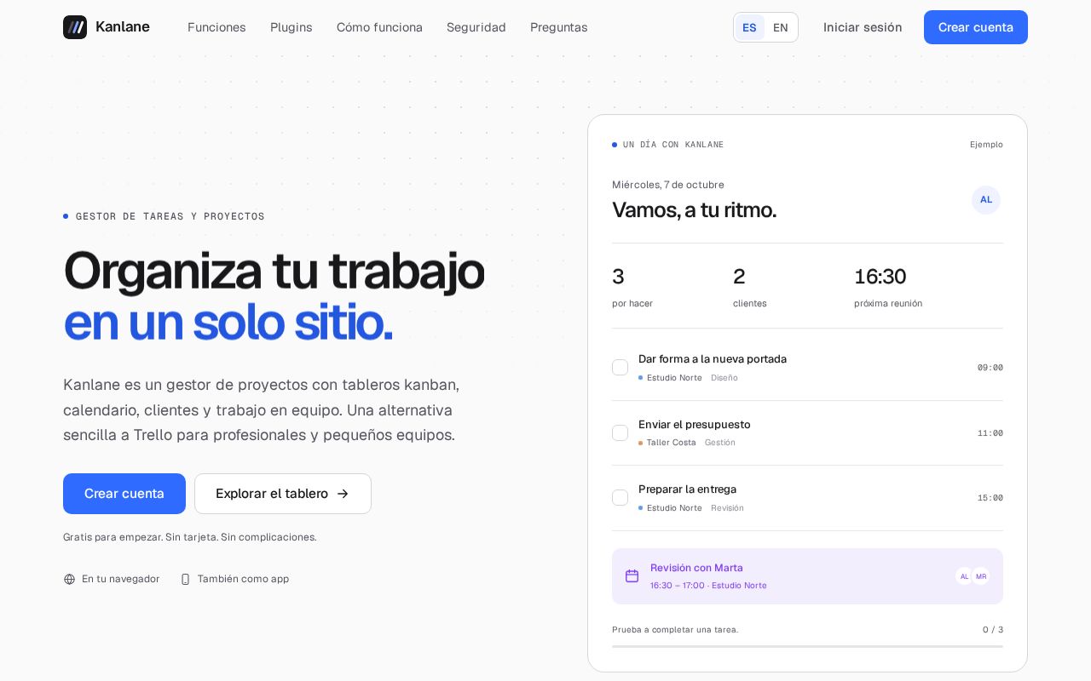The height and width of the screenshot is (681, 1091).
Task: Click the calendar icon in Revisión con Marta
Action: tap(632, 576)
